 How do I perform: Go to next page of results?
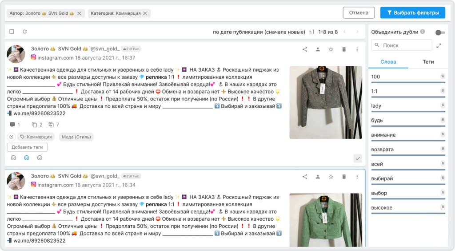click(357, 32)
